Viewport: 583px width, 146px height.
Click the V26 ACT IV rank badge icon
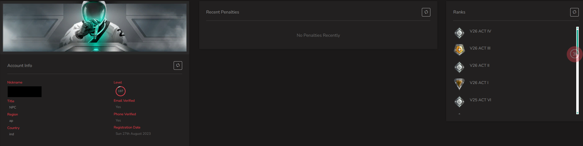pyautogui.click(x=459, y=33)
